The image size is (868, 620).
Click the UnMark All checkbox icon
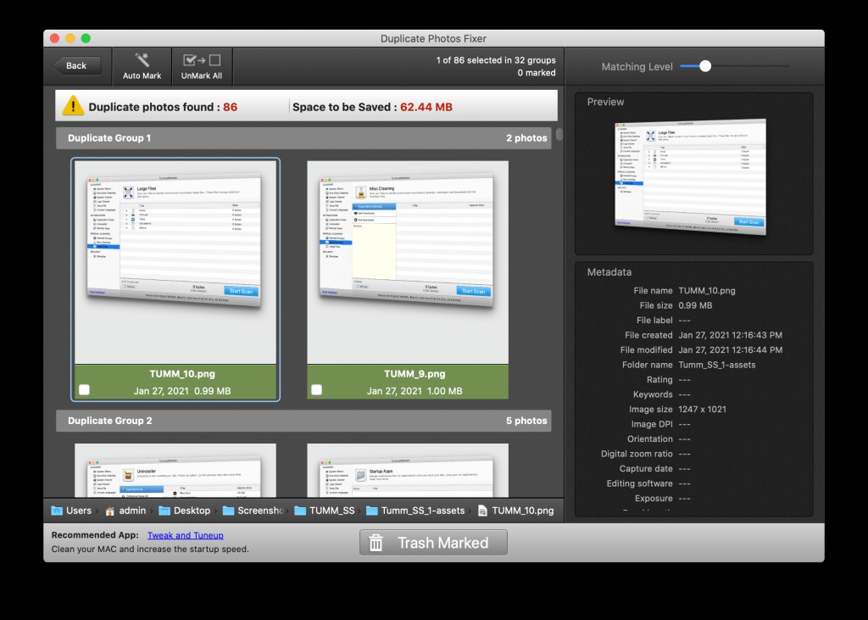(202, 60)
